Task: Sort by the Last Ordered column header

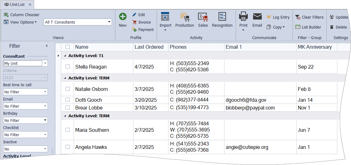Action: pyautogui.click(x=149, y=47)
